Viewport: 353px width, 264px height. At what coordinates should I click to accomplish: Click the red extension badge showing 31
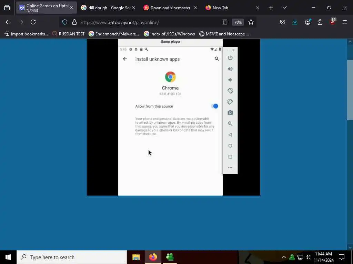click(x=333, y=22)
